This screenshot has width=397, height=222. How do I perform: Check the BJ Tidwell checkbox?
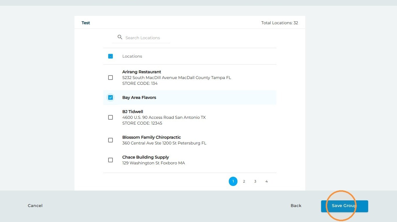tap(111, 117)
